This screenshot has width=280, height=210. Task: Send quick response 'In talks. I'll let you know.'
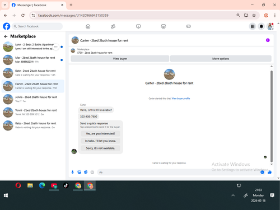(x=100, y=141)
